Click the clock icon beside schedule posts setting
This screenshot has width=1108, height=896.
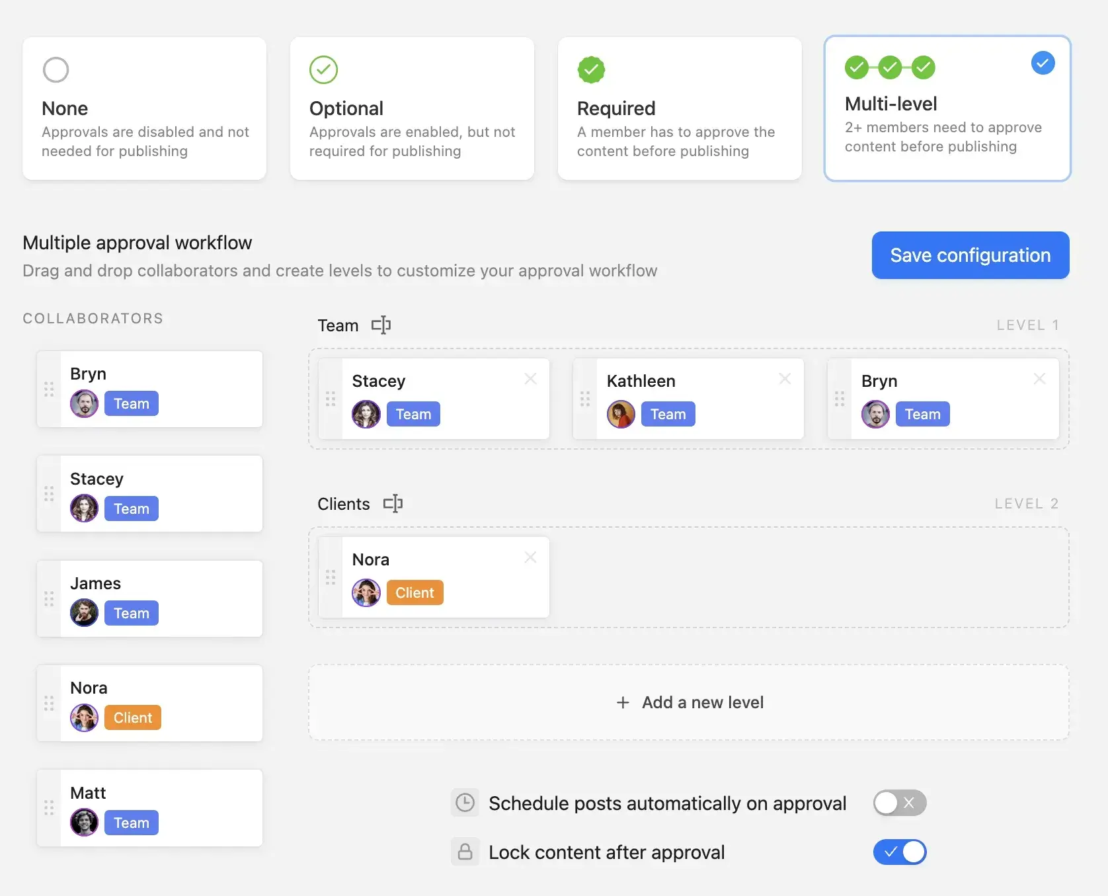coord(465,802)
